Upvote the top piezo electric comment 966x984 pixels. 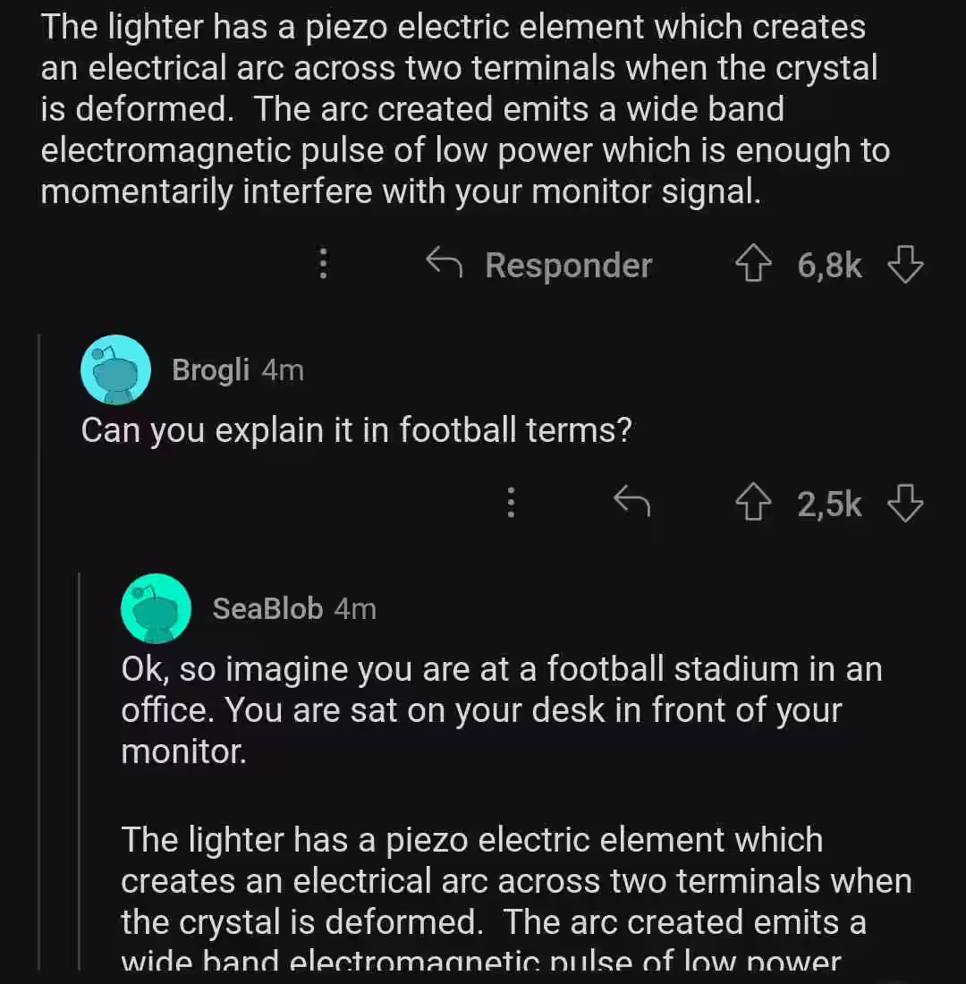tap(752, 264)
